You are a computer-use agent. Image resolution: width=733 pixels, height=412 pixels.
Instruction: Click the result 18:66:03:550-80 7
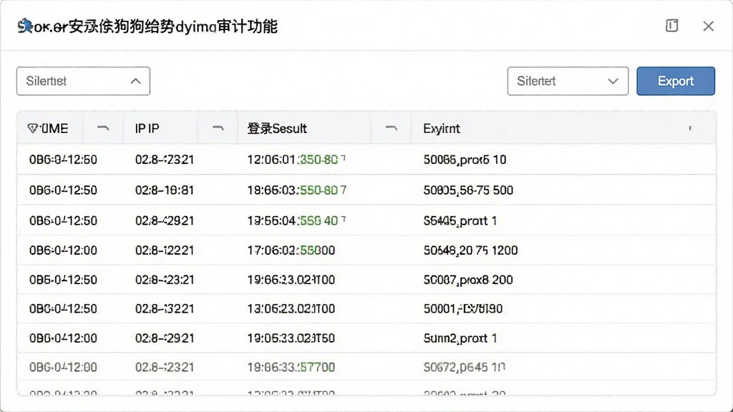(296, 190)
